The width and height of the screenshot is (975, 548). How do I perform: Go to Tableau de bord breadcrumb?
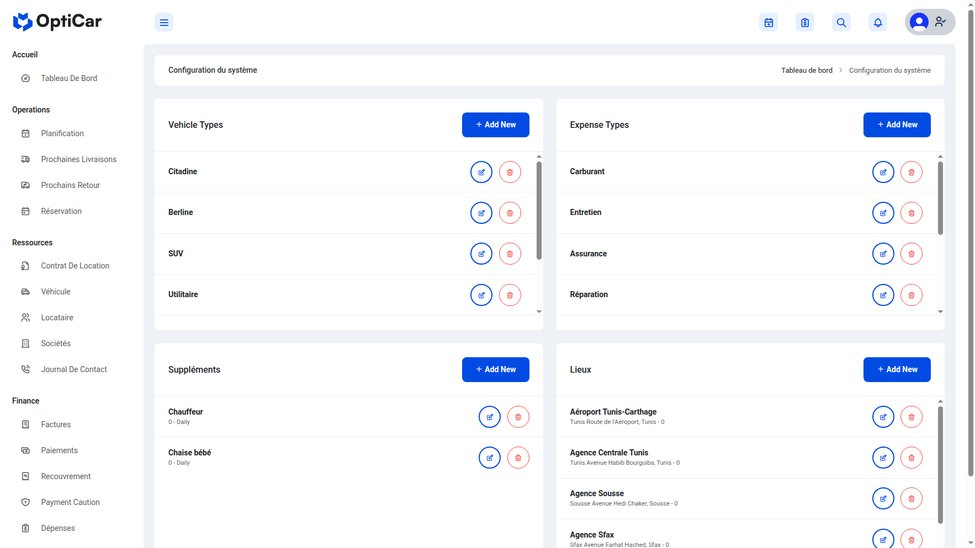point(807,70)
